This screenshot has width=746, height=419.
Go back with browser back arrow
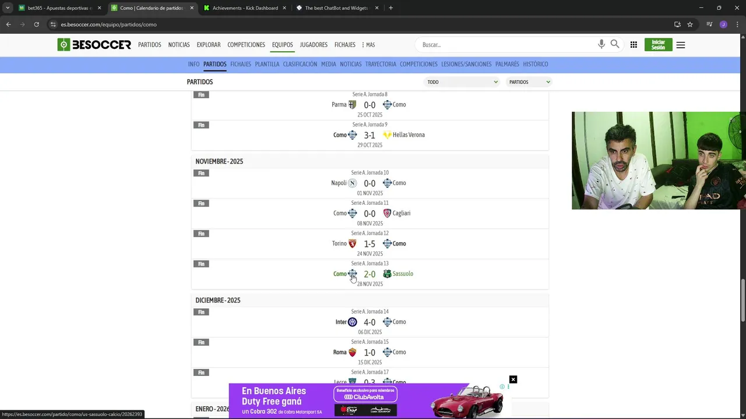[x=8, y=24]
